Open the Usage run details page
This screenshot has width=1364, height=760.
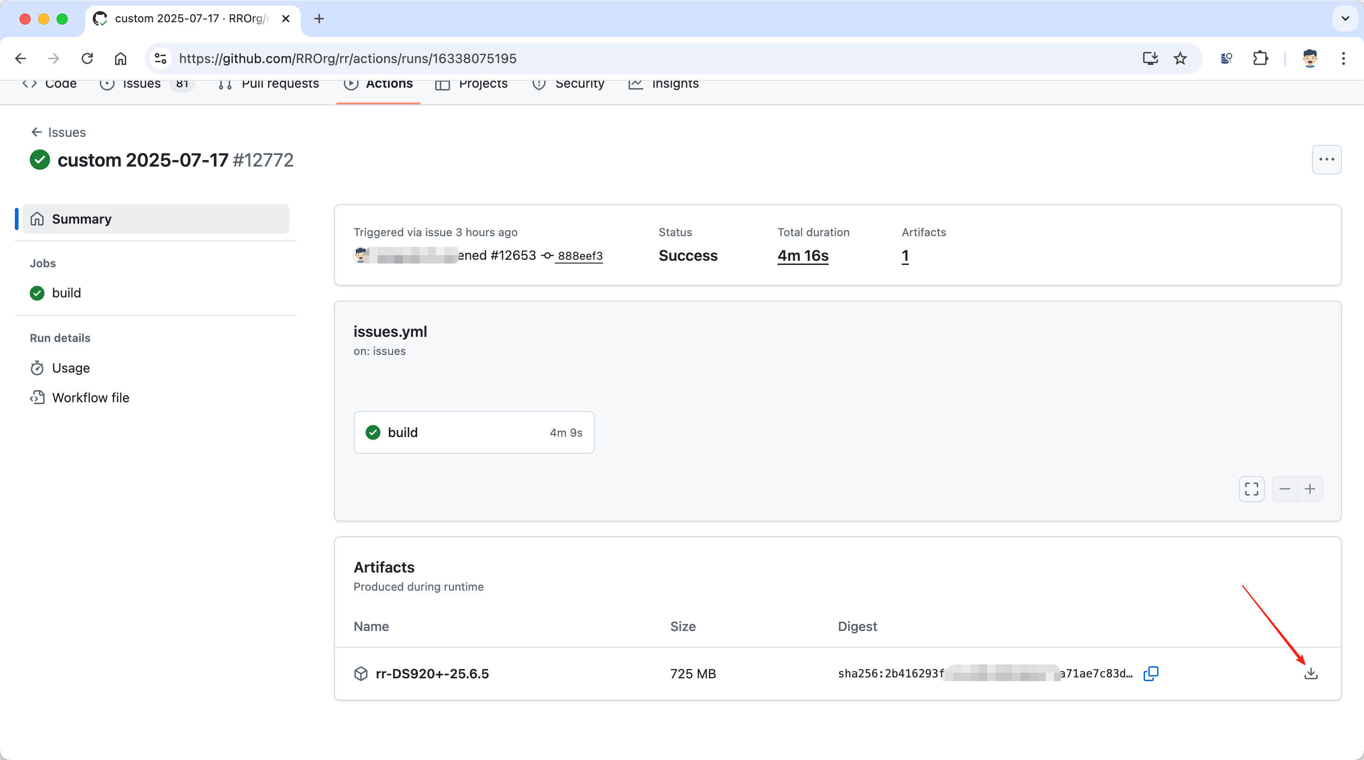pyautogui.click(x=71, y=367)
